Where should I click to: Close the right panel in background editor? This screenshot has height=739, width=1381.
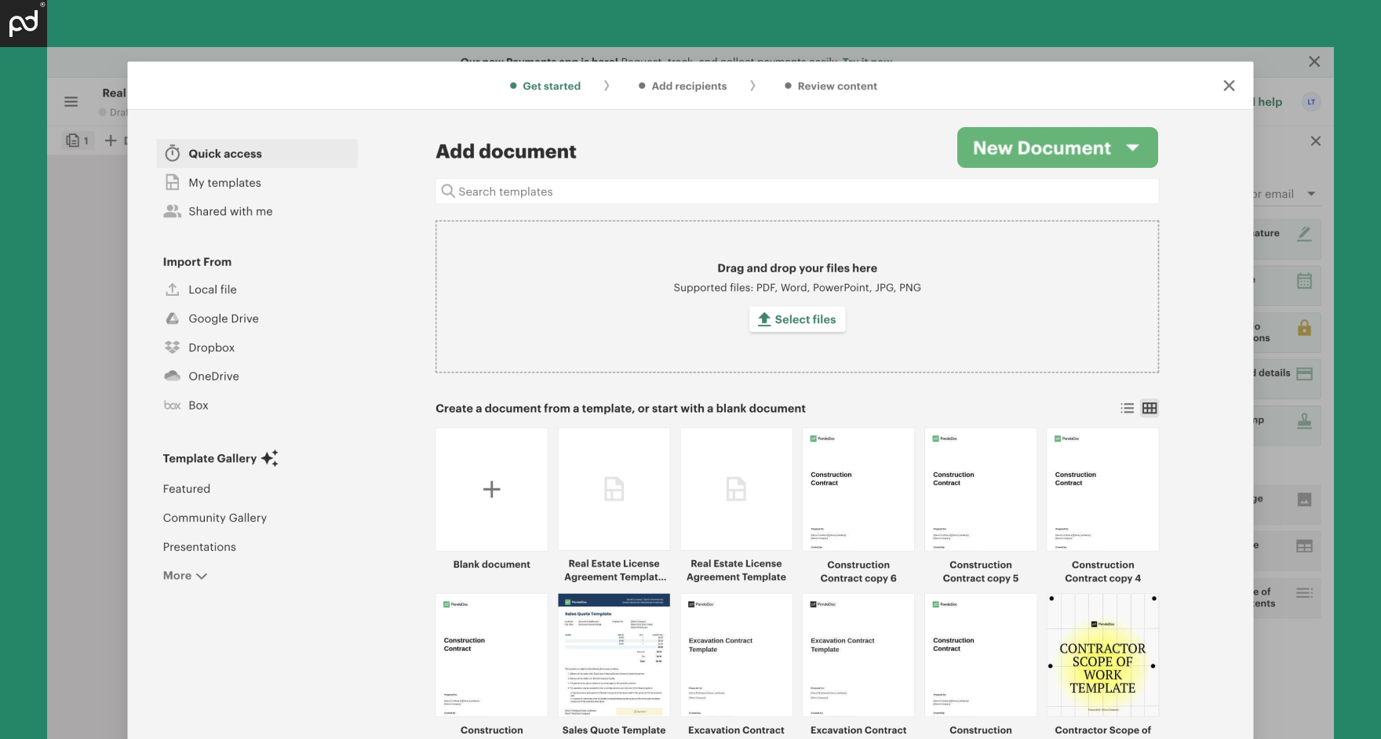(x=1316, y=141)
